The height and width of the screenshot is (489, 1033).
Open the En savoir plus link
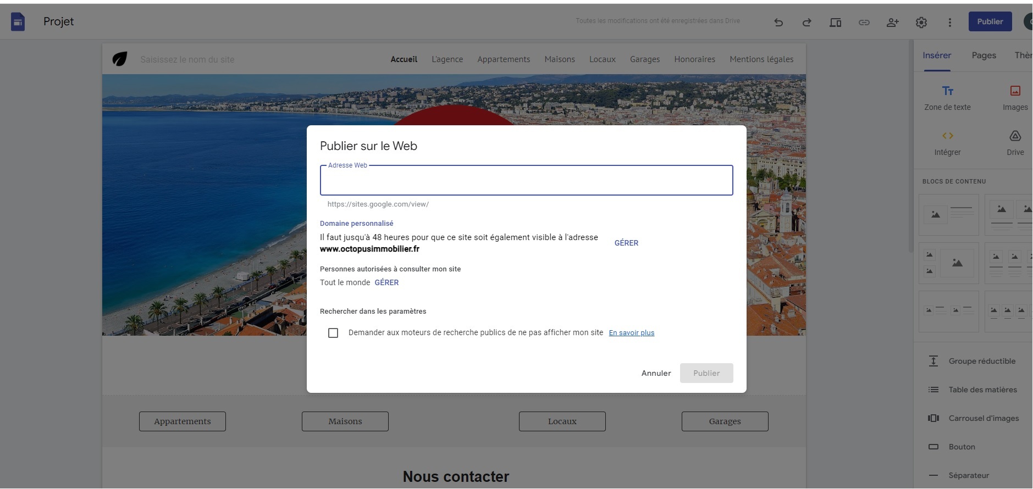tap(632, 332)
